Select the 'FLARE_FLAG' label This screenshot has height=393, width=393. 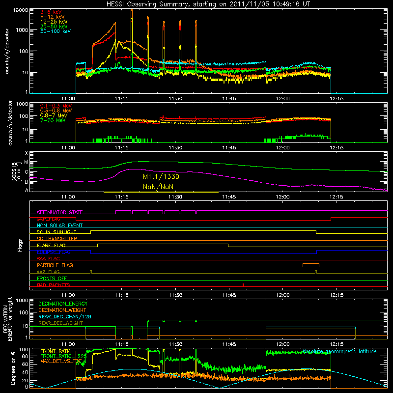(x=51, y=245)
